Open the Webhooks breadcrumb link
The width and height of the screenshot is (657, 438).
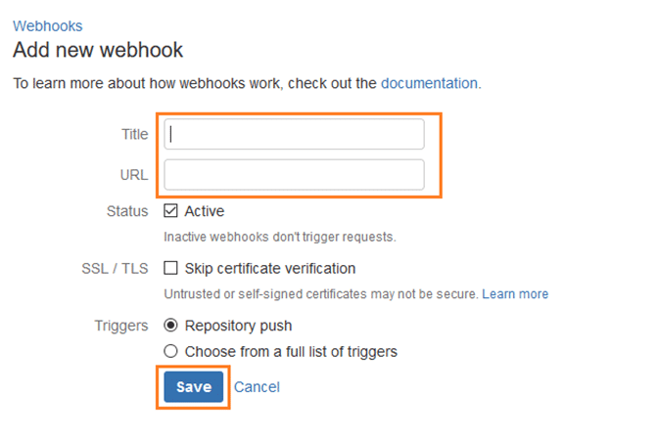(47, 26)
